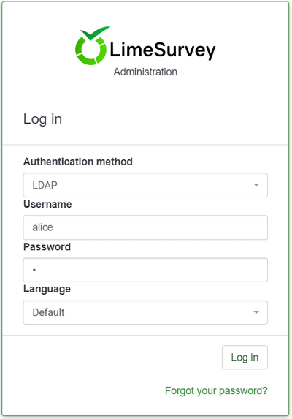This screenshot has width=292, height=419.
Task: Click the Authentication method label
Action: (78, 162)
